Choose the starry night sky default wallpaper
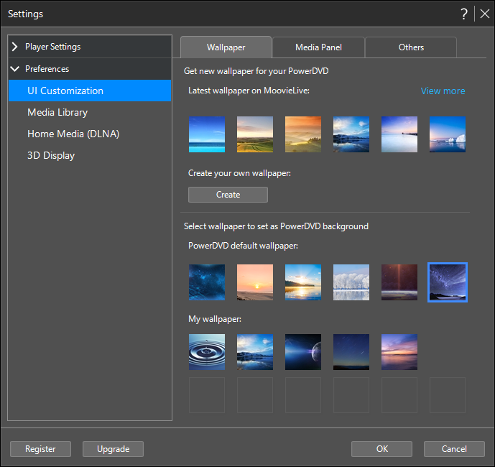Viewport: 495px width, 467px height. tap(448, 282)
